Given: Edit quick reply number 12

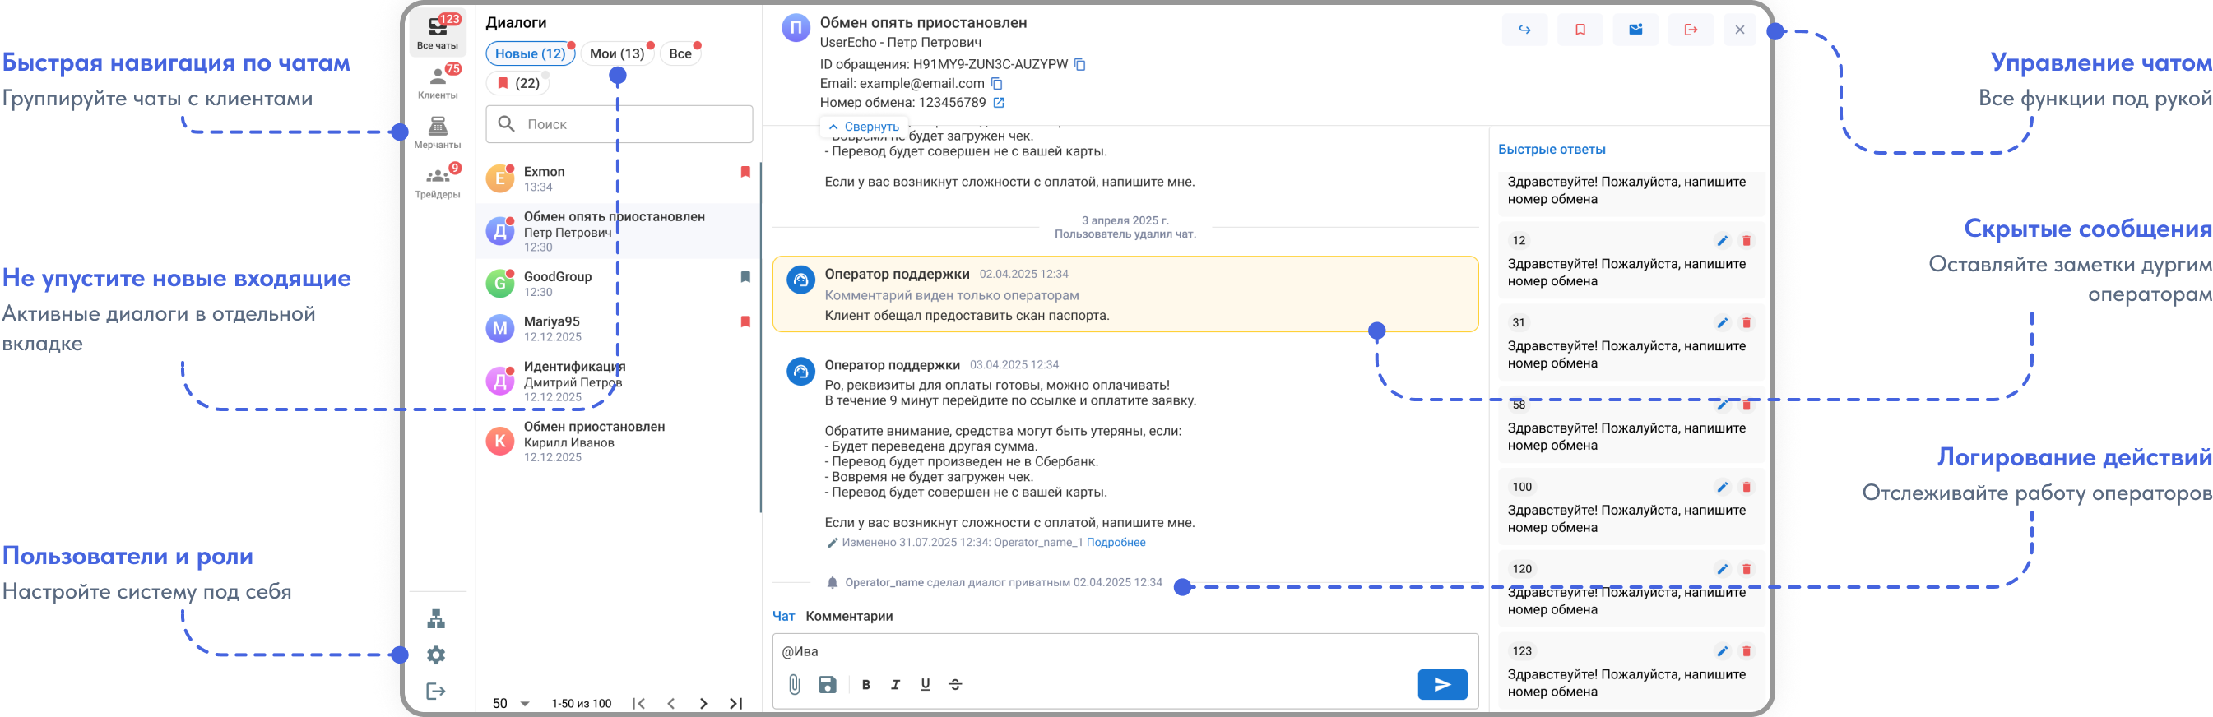Looking at the screenshot, I should (1722, 240).
